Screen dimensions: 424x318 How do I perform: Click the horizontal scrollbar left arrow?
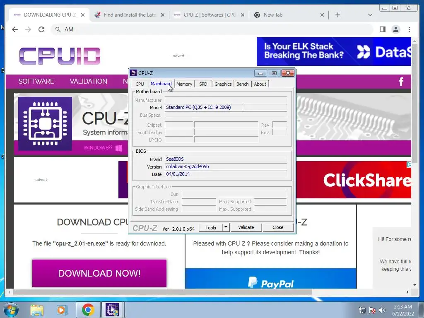pyautogui.click(x=9, y=292)
